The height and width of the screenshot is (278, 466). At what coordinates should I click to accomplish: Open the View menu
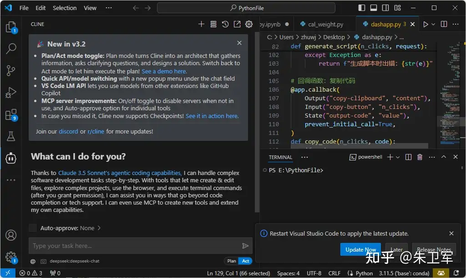tap(90, 8)
